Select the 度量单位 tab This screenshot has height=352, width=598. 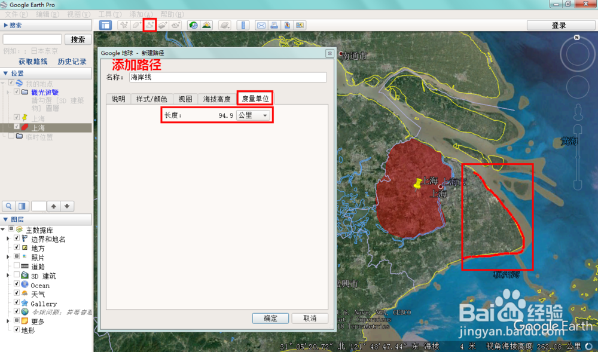point(255,98)
